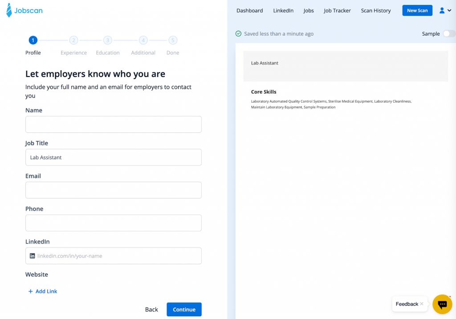Open the chat support bubble

click(442, 304)
